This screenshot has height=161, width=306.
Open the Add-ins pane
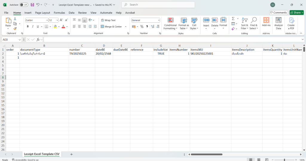click(266, 22)
